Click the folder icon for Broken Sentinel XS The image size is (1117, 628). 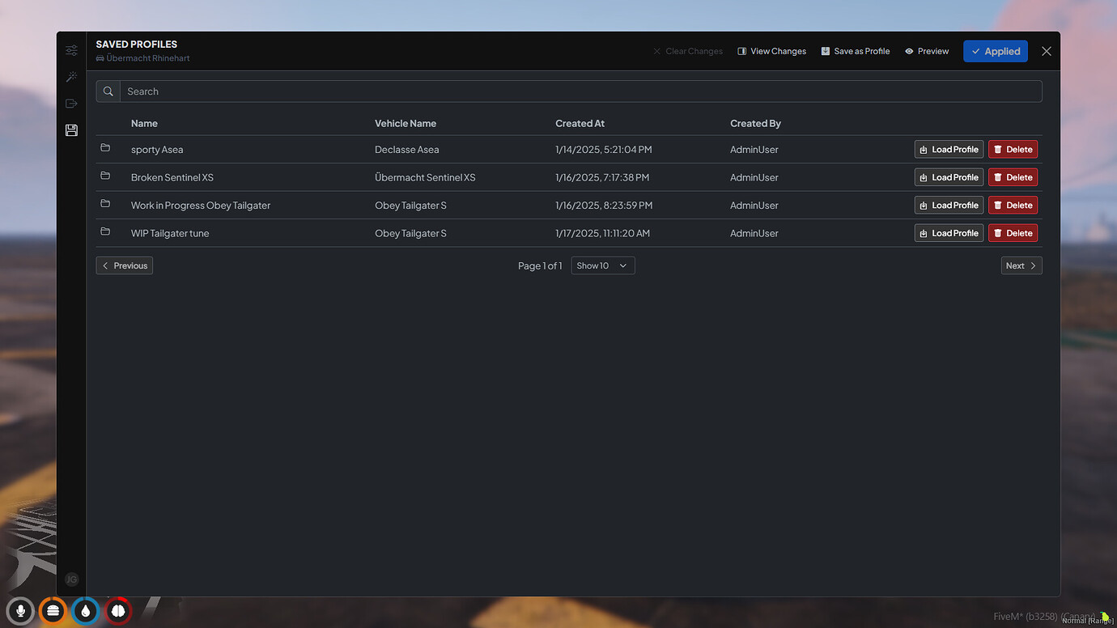pos(105,175)
